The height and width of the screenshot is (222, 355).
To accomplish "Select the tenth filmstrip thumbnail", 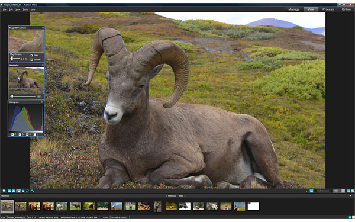I will pos(130,206).
